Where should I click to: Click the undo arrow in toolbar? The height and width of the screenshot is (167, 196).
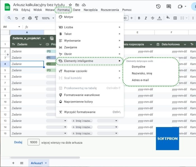click(x=17, y=18)
